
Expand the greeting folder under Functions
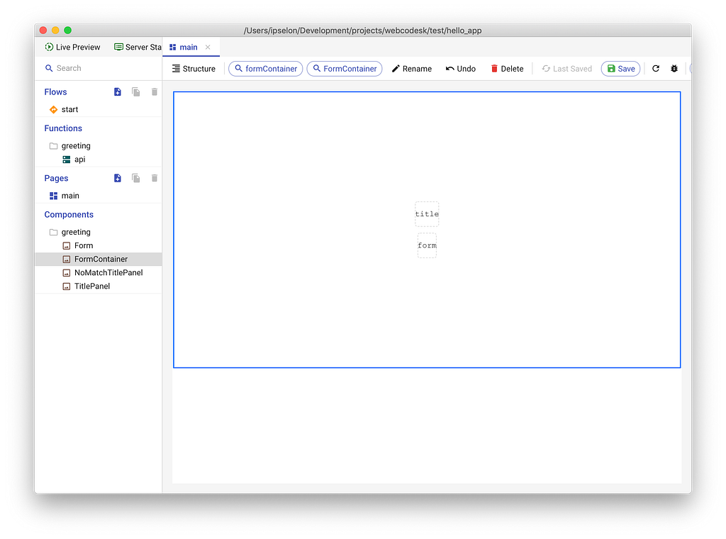tap(76, 146)
